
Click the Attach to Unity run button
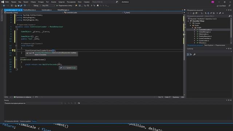65,6
